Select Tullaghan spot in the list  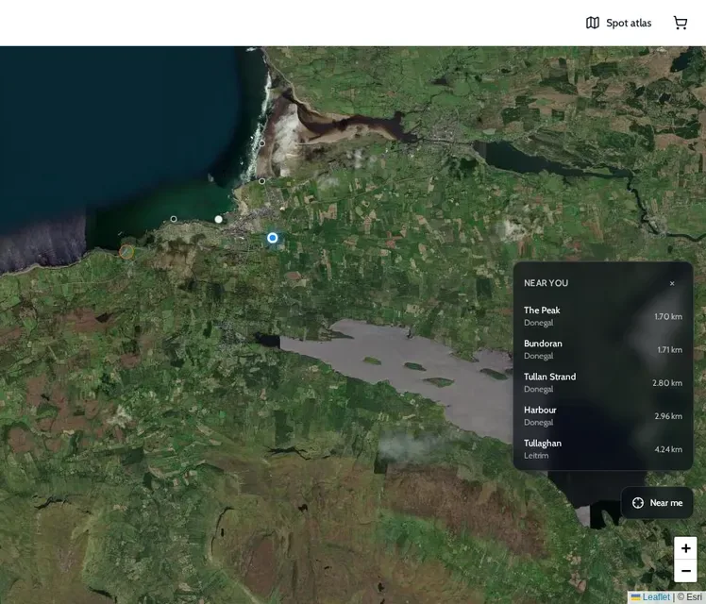(603, 449)
